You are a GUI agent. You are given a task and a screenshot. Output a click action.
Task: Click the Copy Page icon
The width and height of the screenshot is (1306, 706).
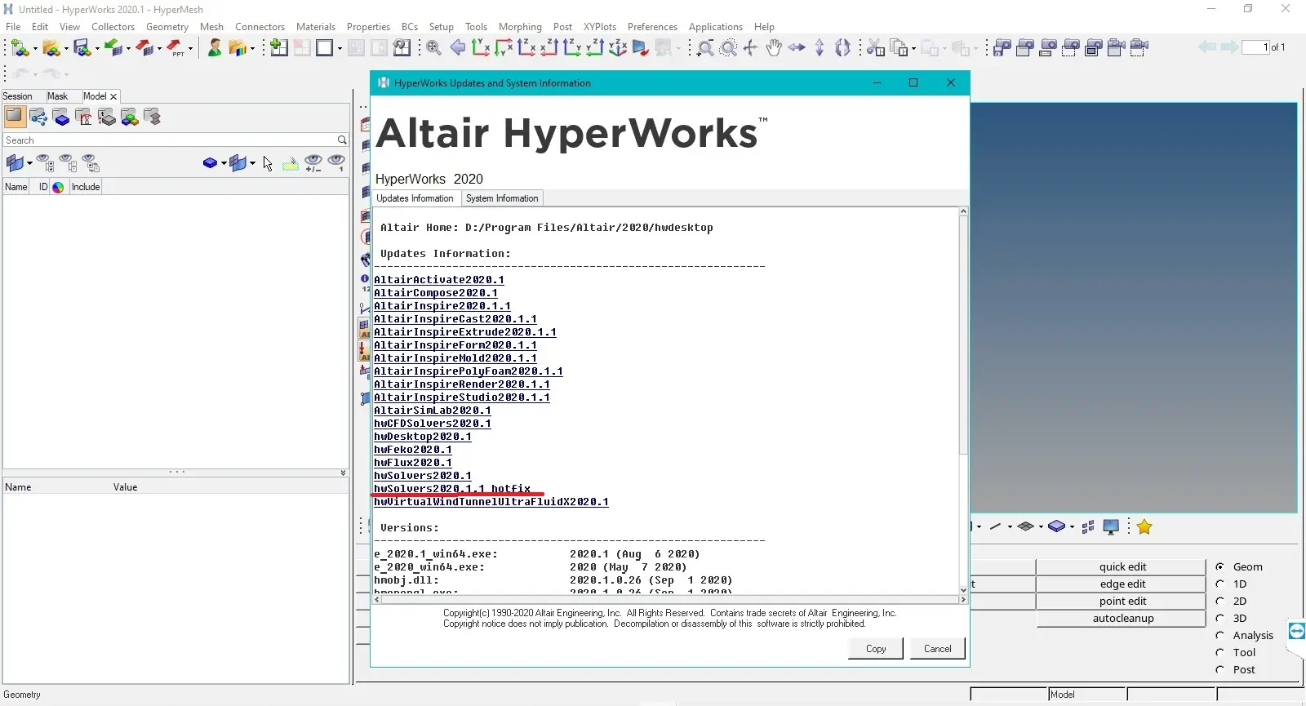899,48
